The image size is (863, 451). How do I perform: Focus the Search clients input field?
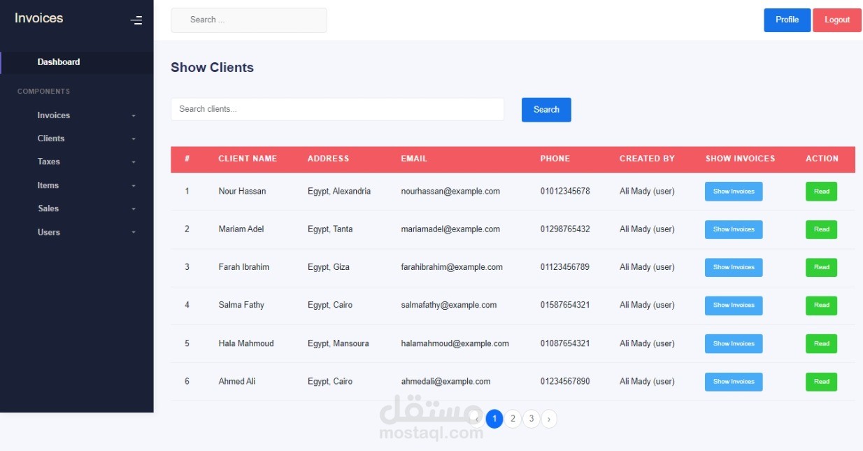click(x=338, y=109)
